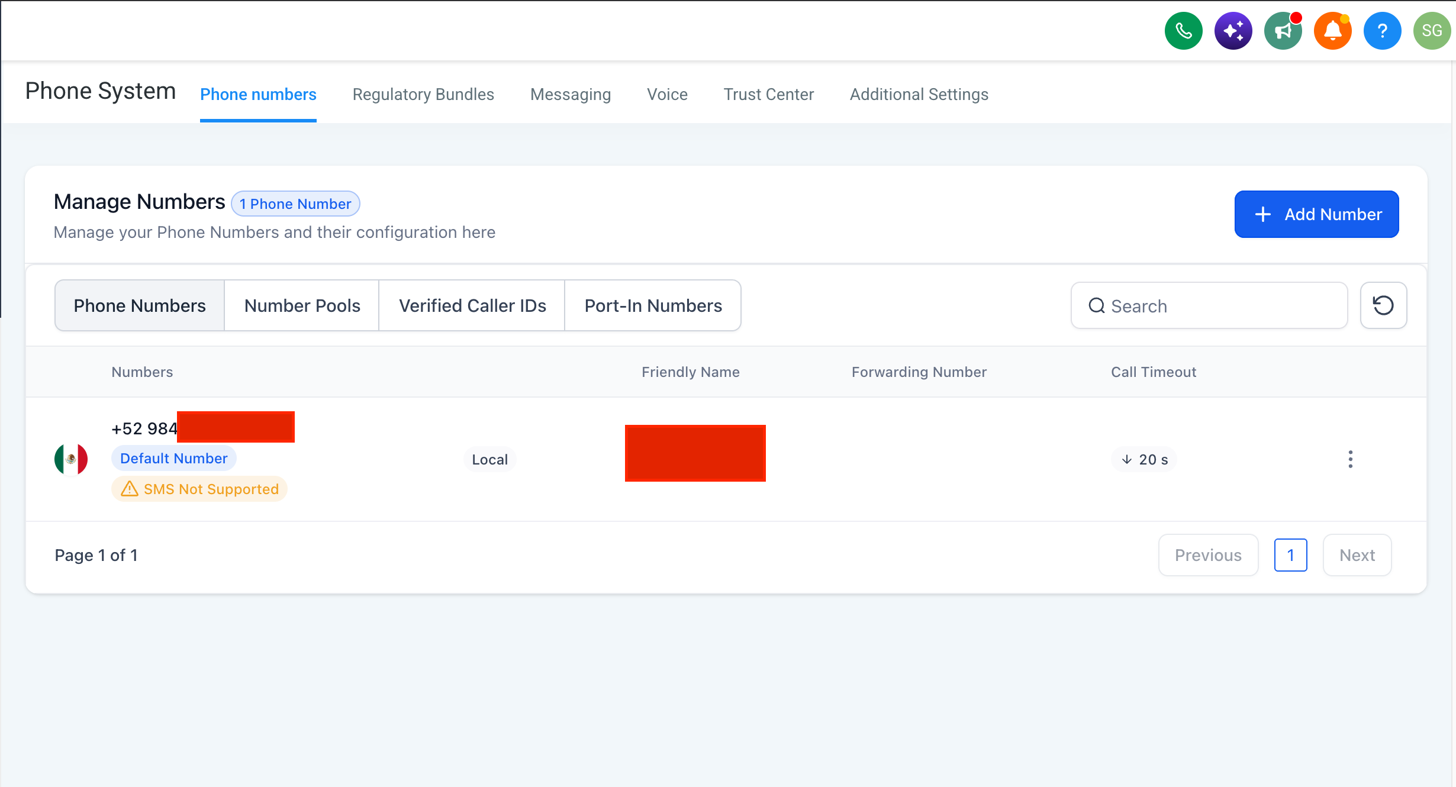Open the orange notifications bell
The height and width of the screenshot is (787, 1456).
pos(1332,31)
